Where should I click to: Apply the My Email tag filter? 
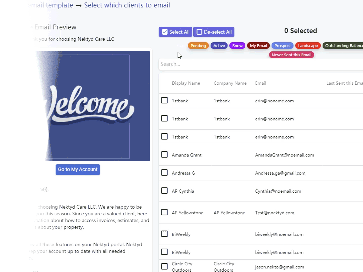pos(258,45)
